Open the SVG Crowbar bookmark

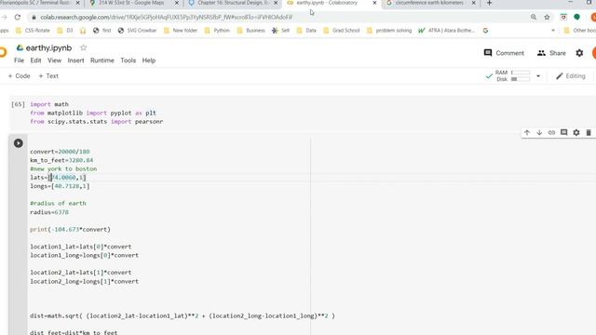point(137,31)
